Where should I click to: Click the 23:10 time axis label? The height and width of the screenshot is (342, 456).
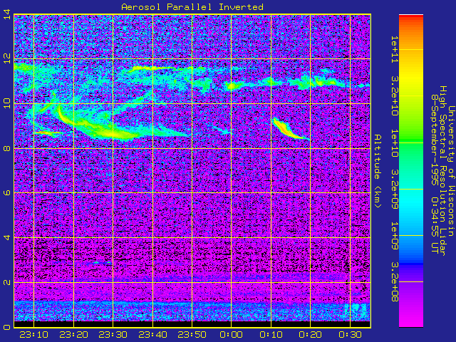click(x=34, y=335)
